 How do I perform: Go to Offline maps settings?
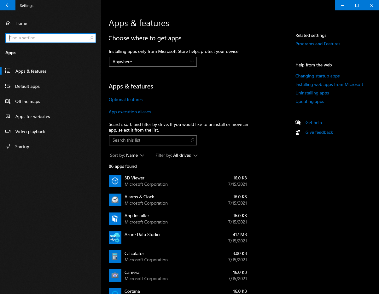pyautogui.click(x=50, y=101)
